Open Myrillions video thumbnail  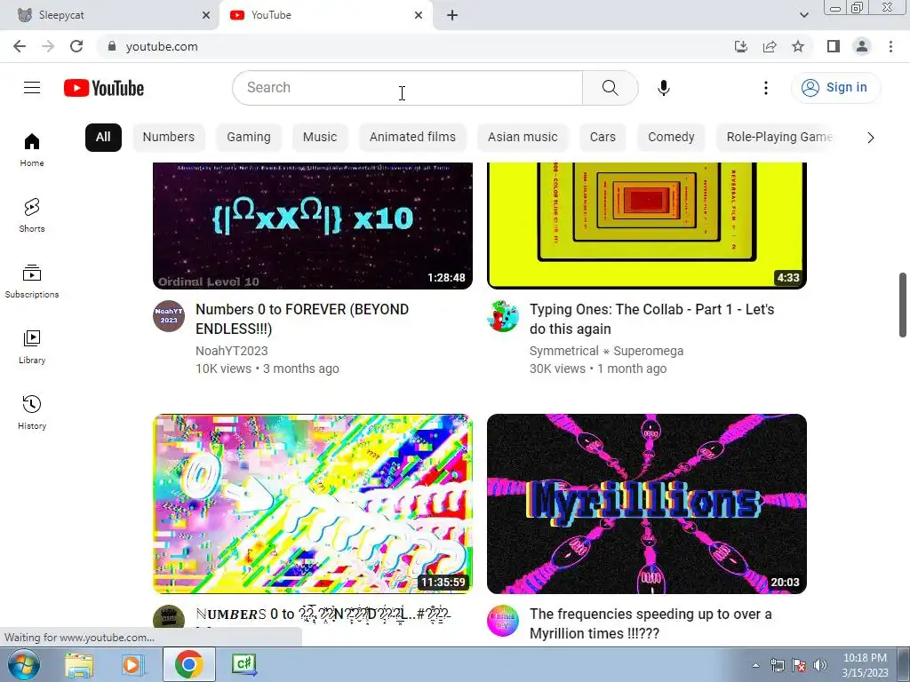coord(647,504)
